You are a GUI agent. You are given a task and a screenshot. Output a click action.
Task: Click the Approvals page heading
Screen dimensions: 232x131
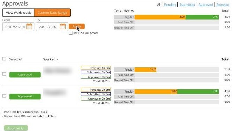click(15, 4)
